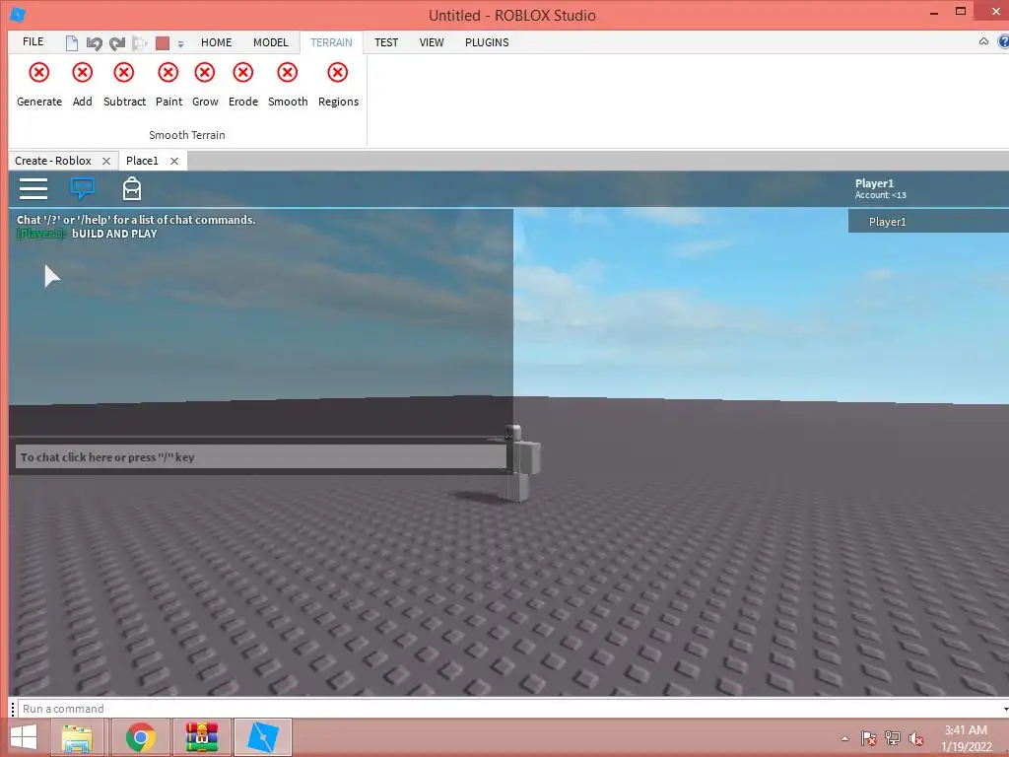Image resolution: width=1009 pixels, height=757 pixels.
Task: Open the taskbar clock showing 3:41 AM
Action: tap(966, 738)
